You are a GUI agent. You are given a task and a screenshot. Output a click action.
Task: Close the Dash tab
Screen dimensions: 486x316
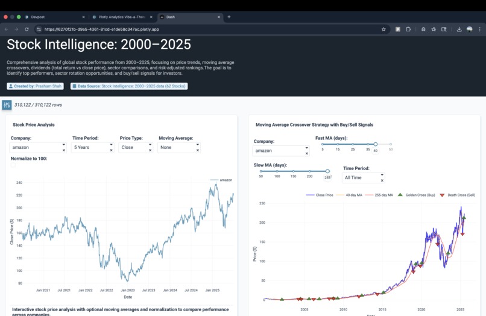click(218, 17)
